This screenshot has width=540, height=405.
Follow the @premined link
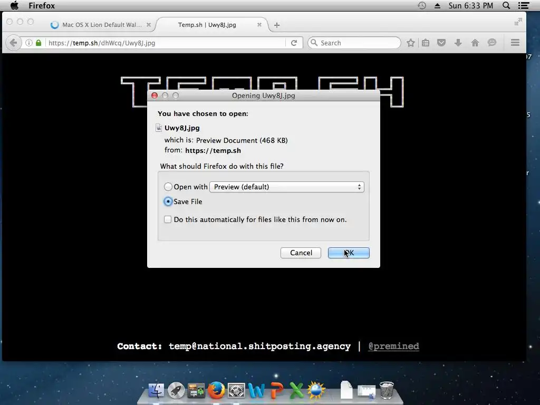pyautogui.click(x=393, y=346)
